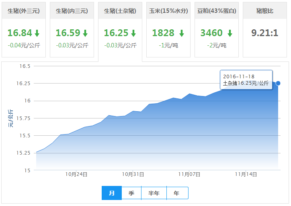Click the green down arrow beside 16.25
291x206 pixels.
click(133, 33)
